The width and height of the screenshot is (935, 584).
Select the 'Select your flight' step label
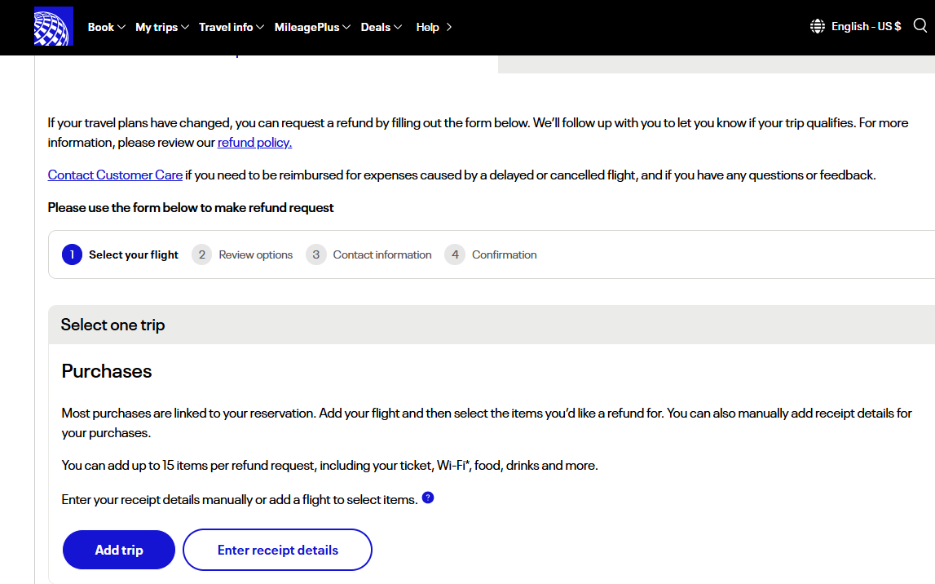134,254
